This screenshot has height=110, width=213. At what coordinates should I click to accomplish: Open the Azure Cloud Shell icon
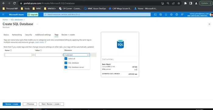click(155, 15)
